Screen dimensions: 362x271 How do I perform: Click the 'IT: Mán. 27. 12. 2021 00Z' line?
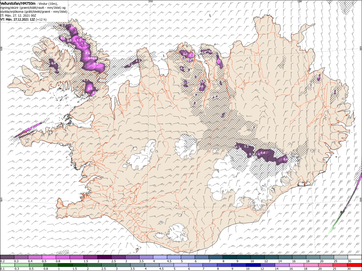click(18, 16)
